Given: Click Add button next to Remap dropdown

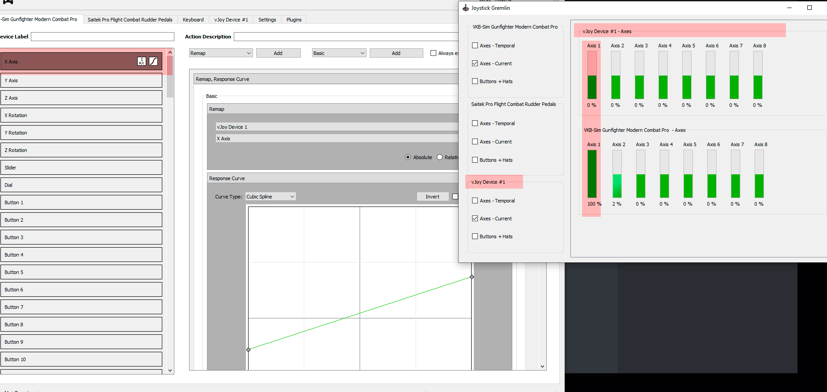Looking at the screenshot, I should pyautogui.click(x=278, y=53).
